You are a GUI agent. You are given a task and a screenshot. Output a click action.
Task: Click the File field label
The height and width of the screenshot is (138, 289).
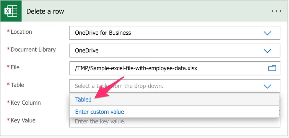coord(15,67)
